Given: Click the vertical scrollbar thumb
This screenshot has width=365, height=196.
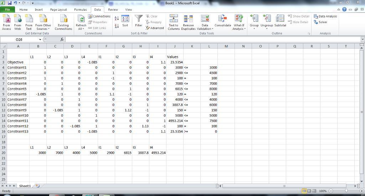Looking at the screenshot, I should 361,112.
